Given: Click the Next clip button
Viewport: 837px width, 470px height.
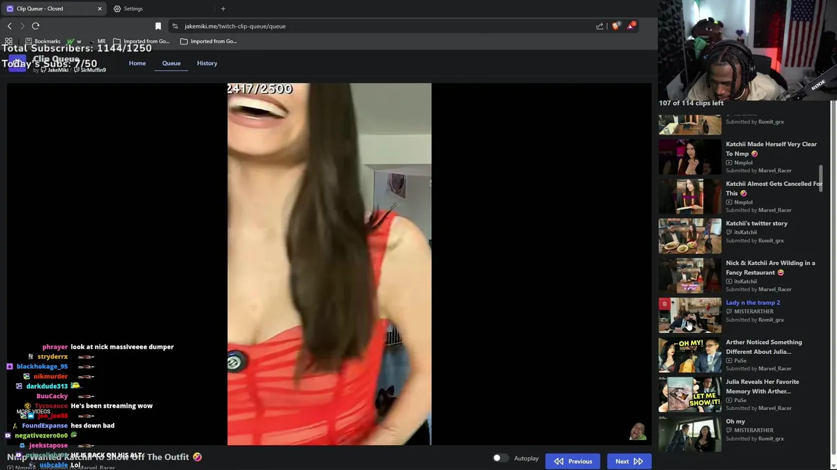Looking at the screenshot, I should [x=629, y=462].
